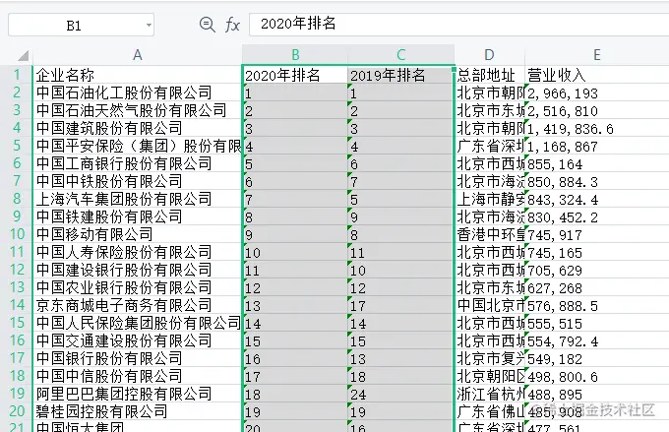Click revenue cell 2,516,810
669x432 pixels.
click(x=597, y=110)
